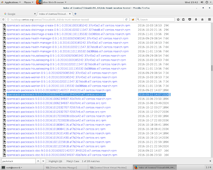Screen dimensions: 213x170
Task: Open the Firefox hamburger menu
Action: click(209, 20)
